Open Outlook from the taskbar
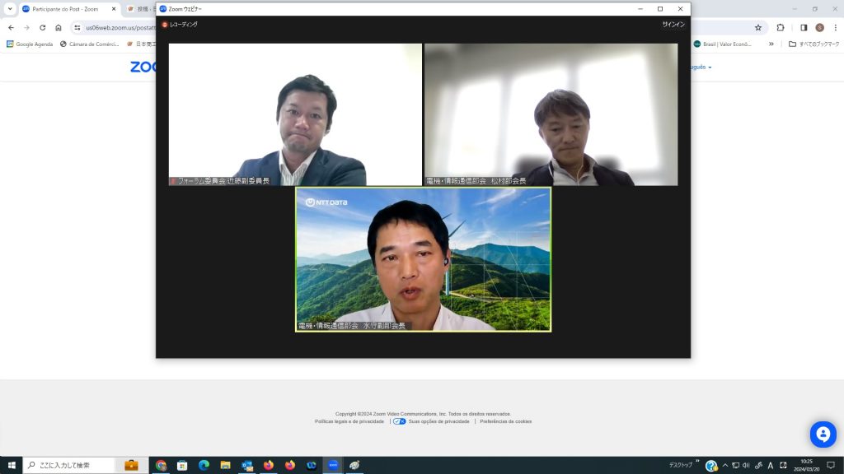This screenshot has width=844, height=474. click(x=246, y=465)
